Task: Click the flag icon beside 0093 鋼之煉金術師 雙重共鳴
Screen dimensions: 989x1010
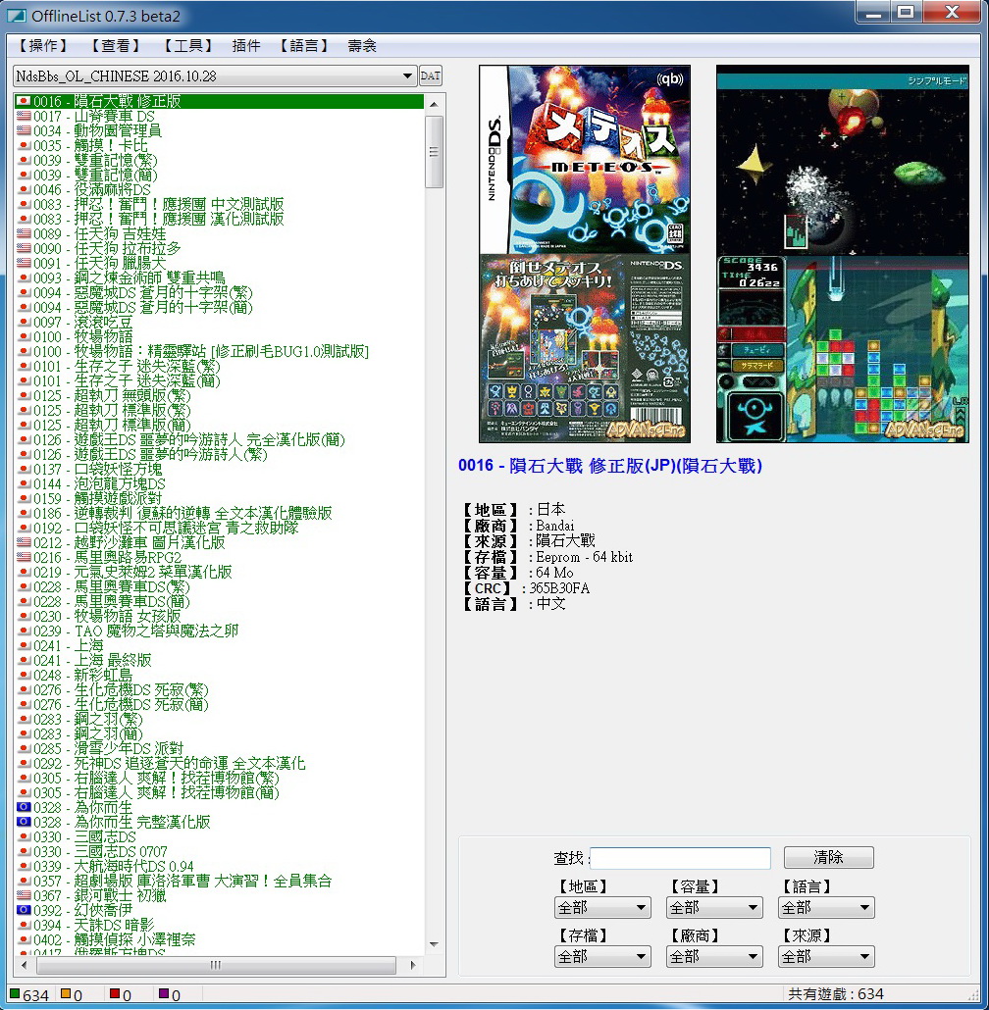Action: (x=24, y=278)
